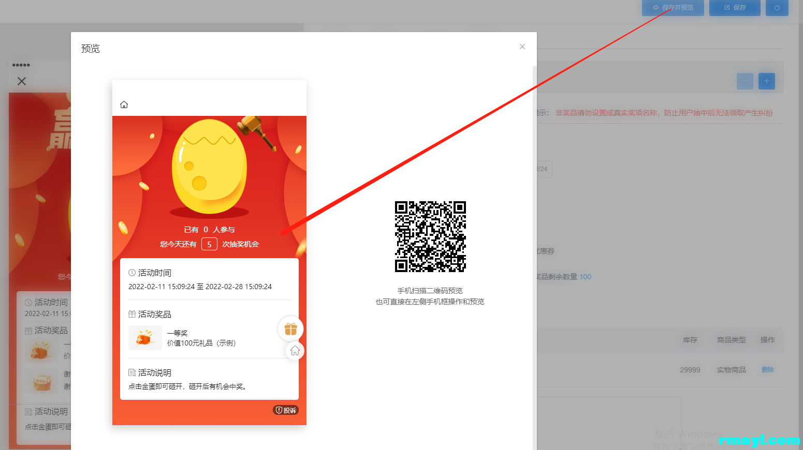
Task: Tap the floating round home button
Action: 295,351
